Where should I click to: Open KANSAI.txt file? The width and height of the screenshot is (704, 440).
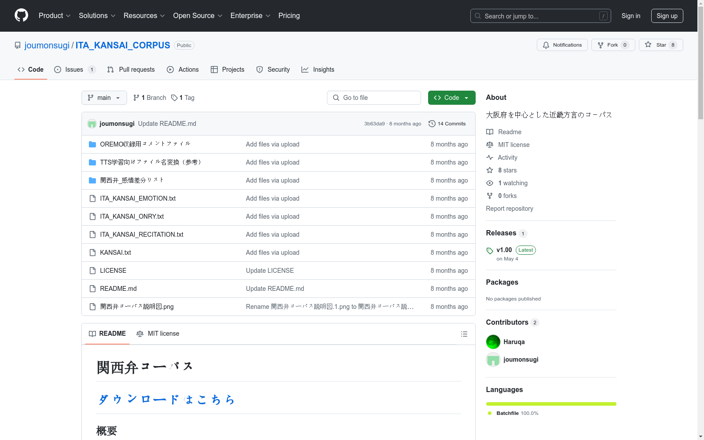[115, 253]
